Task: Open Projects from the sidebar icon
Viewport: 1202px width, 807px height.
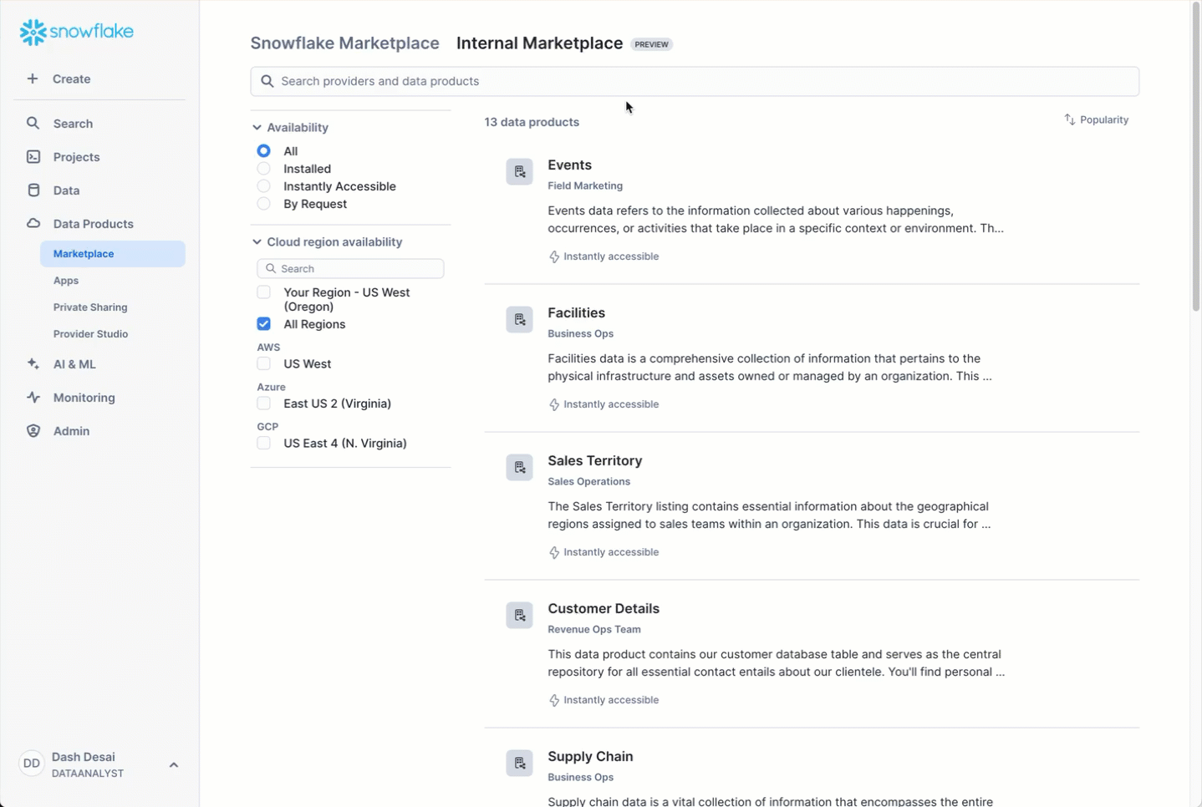Action: pos(33,157)
